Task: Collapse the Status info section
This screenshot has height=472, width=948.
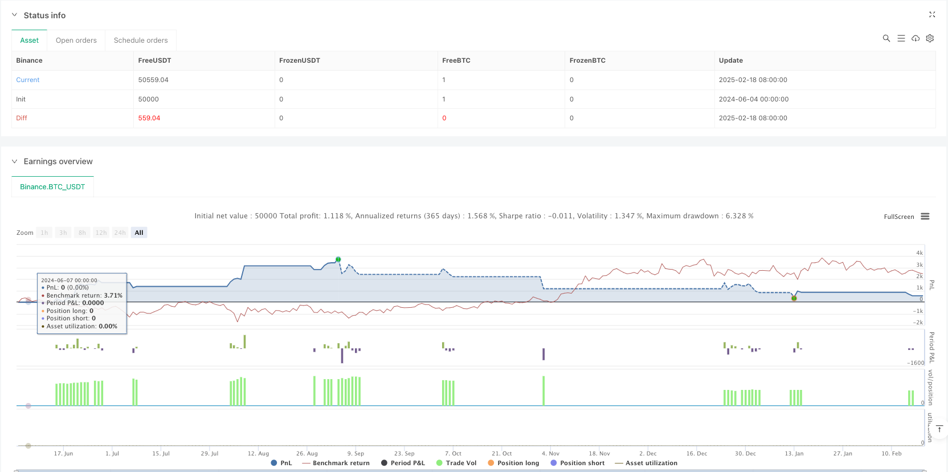Action: point(15,15)
